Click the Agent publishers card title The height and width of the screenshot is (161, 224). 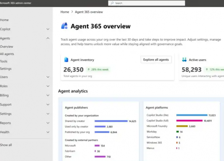pyautogui.click(x=76, y=107)
